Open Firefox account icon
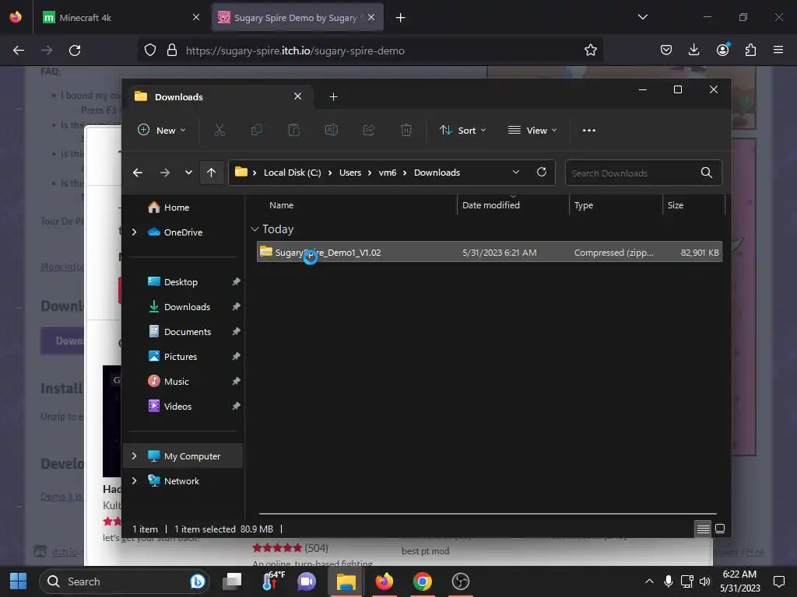This screenshot has height=597, width=797. [722, 50]
